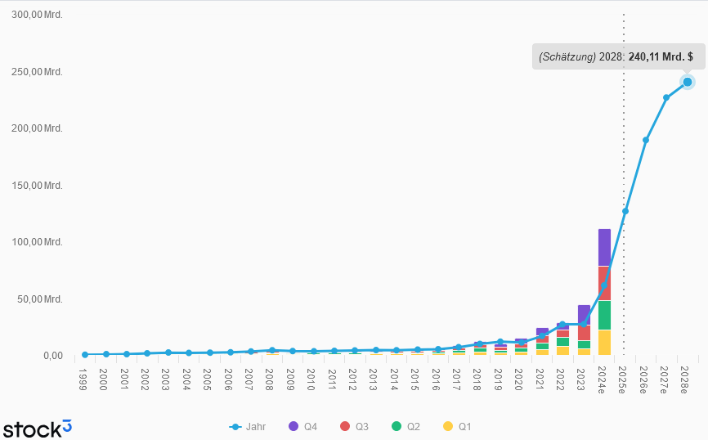Viewport: 708px width, 440px height.
Task: Click the 2028 estimate tooltip box
Action: coord(616,56)
